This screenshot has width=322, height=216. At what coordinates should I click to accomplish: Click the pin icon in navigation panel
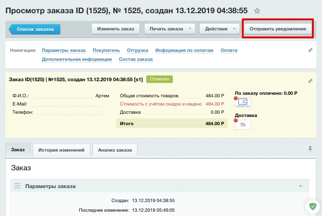coord(310,51)
